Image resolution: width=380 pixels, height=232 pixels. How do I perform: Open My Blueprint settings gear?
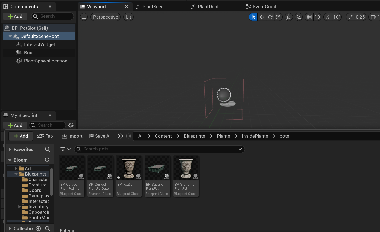[71, 125]
